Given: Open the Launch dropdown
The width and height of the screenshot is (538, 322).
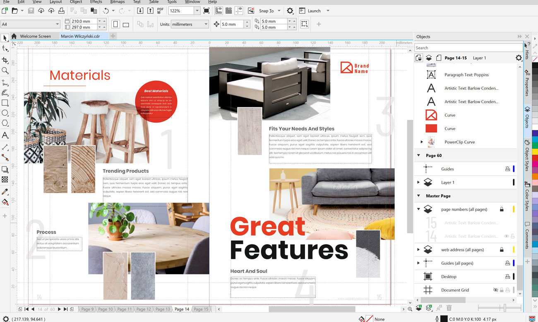Looking at the screenshot, I should [x=328, y=11].
